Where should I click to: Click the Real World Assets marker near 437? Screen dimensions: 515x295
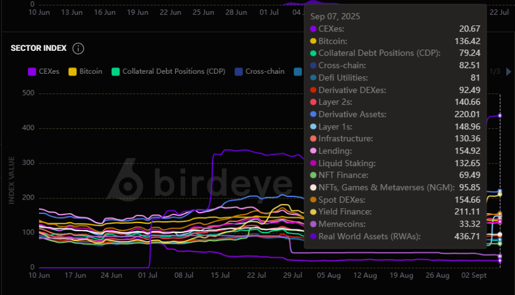click(500, 116)
